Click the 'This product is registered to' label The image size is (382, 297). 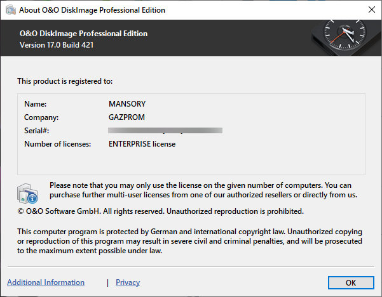click(65, 81)
